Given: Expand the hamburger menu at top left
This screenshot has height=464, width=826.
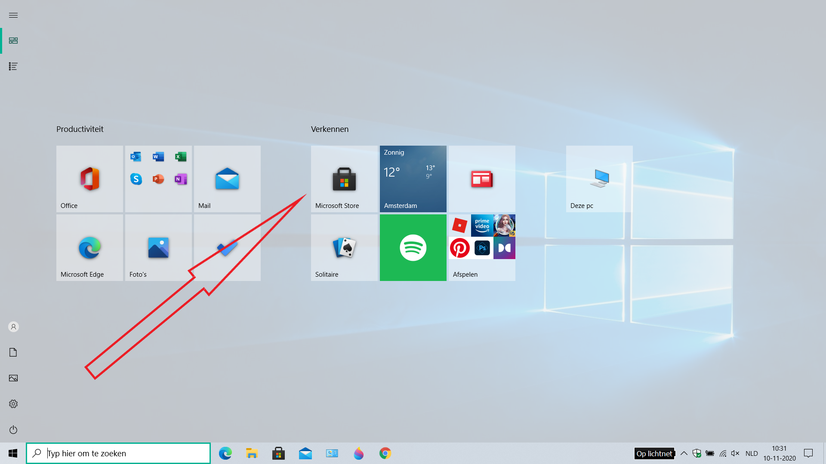Looking at the screenshot, I should coord(13,15).
